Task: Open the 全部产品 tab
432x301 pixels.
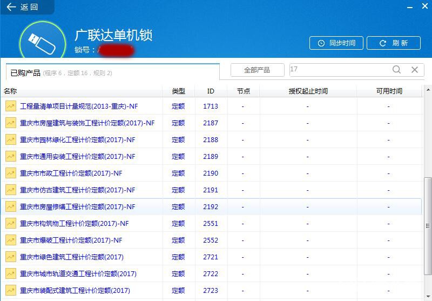Action: click(x=257, y=70)
